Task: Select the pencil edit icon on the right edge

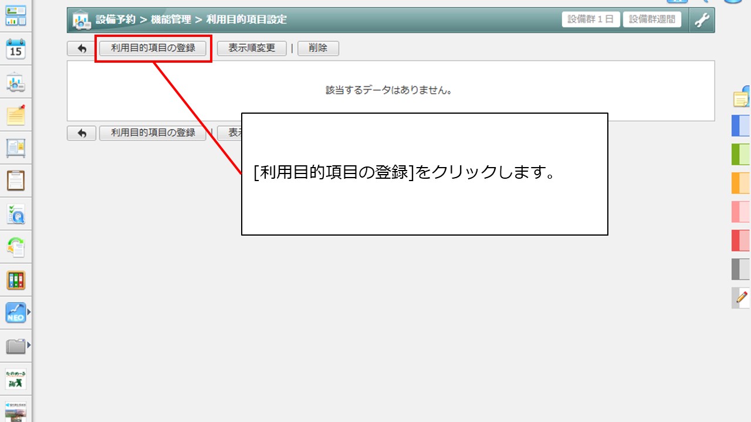Action: pos(741,298)
